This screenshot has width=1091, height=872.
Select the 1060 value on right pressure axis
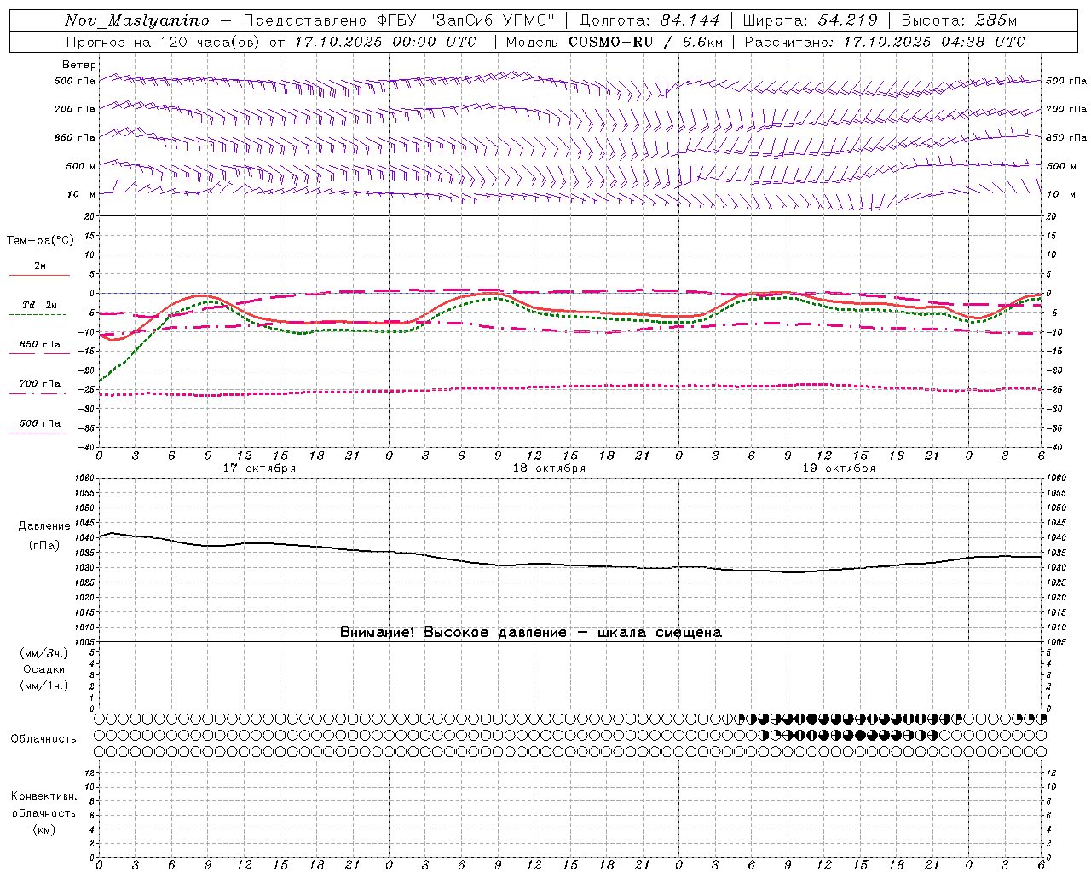1055,479
